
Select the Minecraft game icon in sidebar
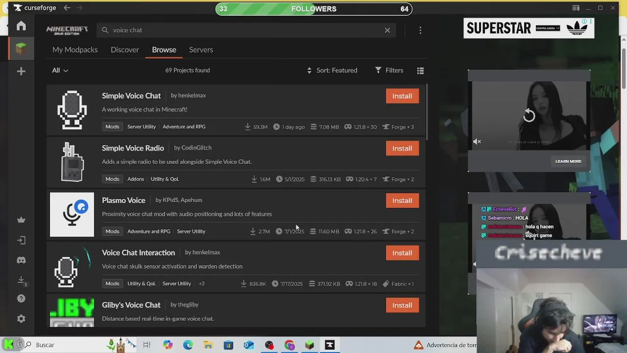point(21,48)
